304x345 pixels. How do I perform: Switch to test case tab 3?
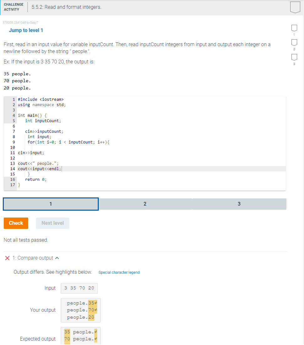coord(239,204)
